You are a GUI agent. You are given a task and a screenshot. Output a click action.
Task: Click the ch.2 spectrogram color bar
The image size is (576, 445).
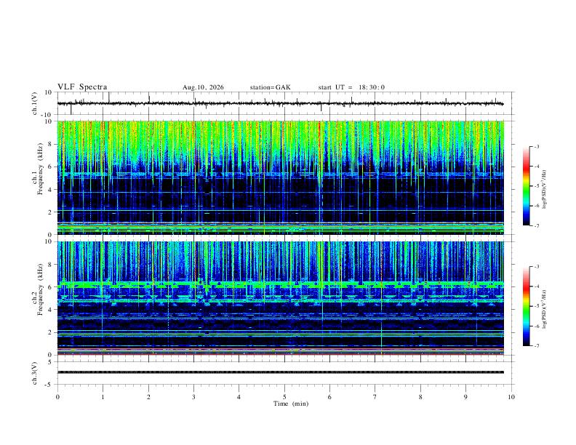tap(526, 306)
